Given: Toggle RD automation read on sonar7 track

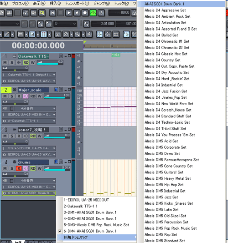Looking at the screenshot, I should [x=33, y=136].
